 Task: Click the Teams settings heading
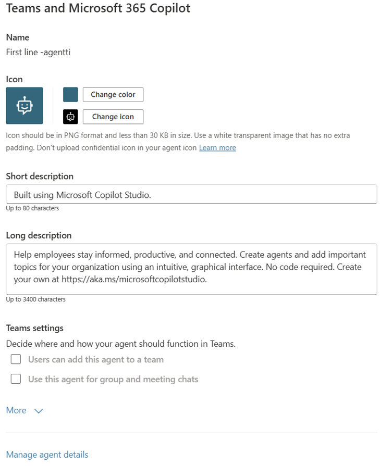[34, 328]
